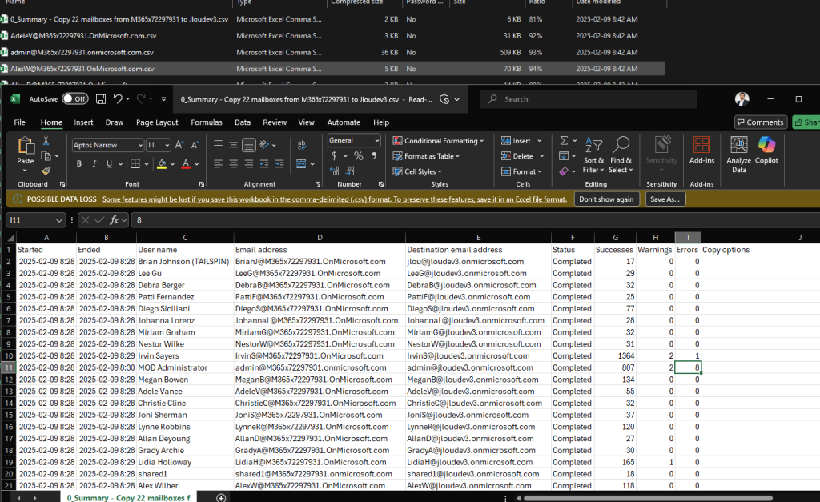Switch to the Automate tab
820x502 pixels.
tap(344, 122)
